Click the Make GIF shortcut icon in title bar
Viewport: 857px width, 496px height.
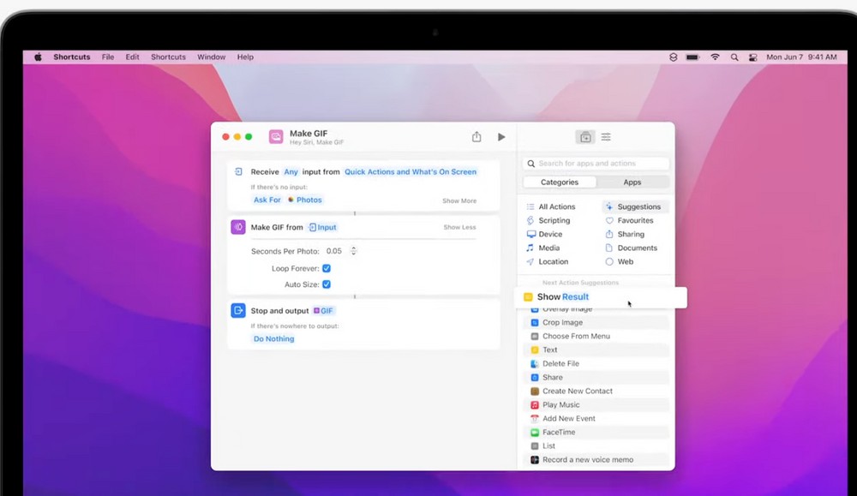276,136
